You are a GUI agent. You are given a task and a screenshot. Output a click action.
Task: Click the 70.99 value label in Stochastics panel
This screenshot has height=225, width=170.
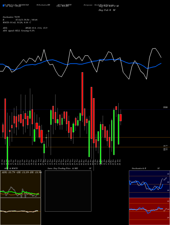165,179
